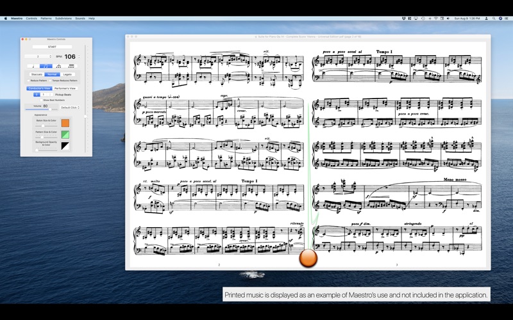The image size is (513, 320).
Task: Click the Pattern Size slider
Action: 46,138
